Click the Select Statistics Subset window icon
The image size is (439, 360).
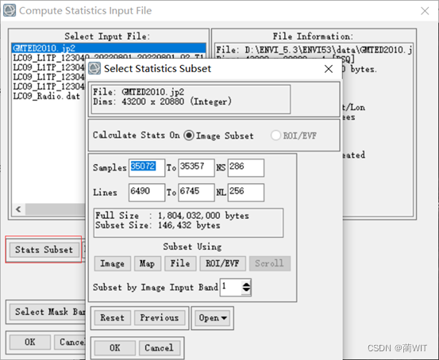click(x=94, y=68)
